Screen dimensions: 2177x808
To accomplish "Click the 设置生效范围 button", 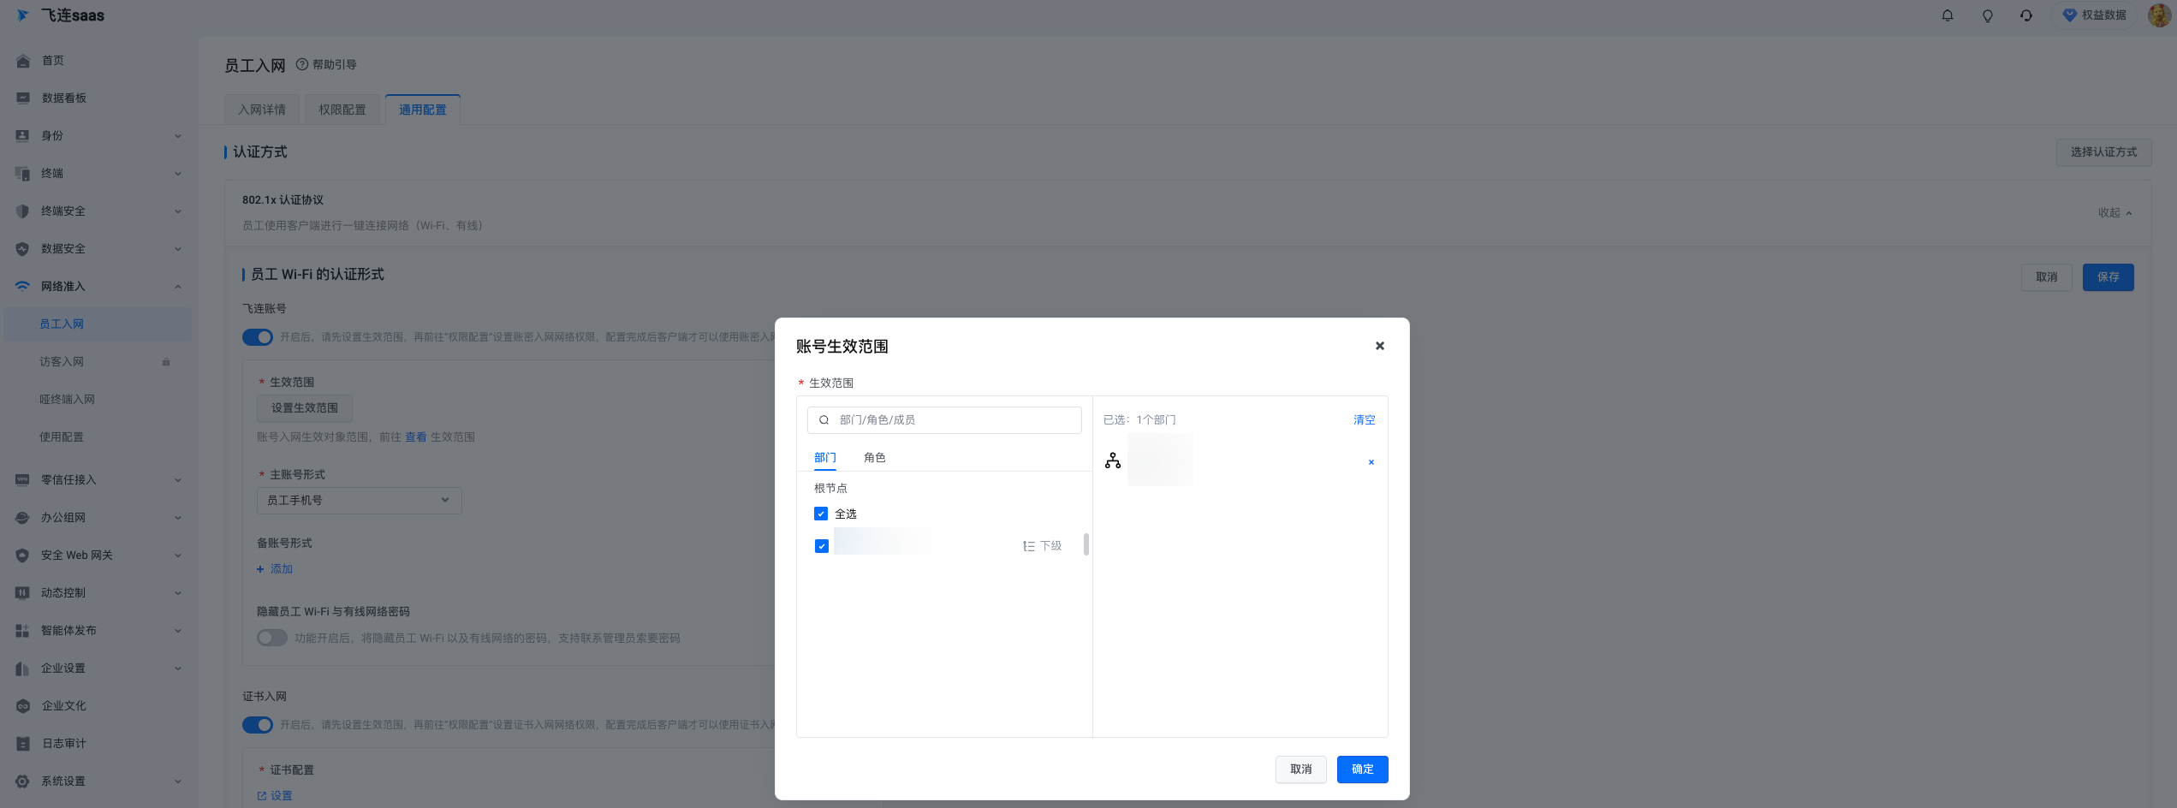I will (x=305, y=408).
